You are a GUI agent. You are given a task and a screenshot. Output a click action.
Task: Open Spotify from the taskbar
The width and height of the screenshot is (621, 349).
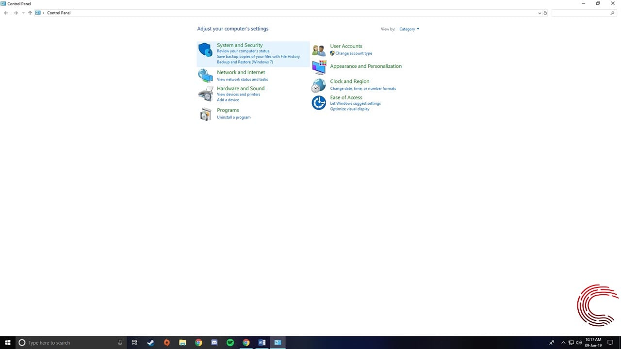pyautogui.click(x=230, y=343)
